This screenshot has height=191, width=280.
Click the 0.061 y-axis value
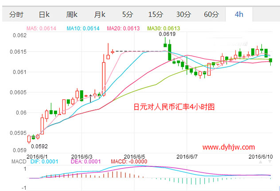19,72
